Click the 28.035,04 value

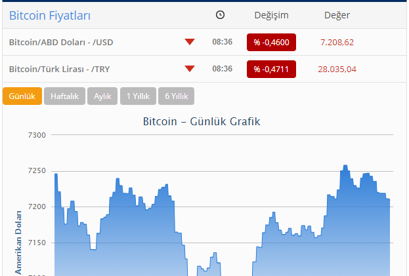337,69
